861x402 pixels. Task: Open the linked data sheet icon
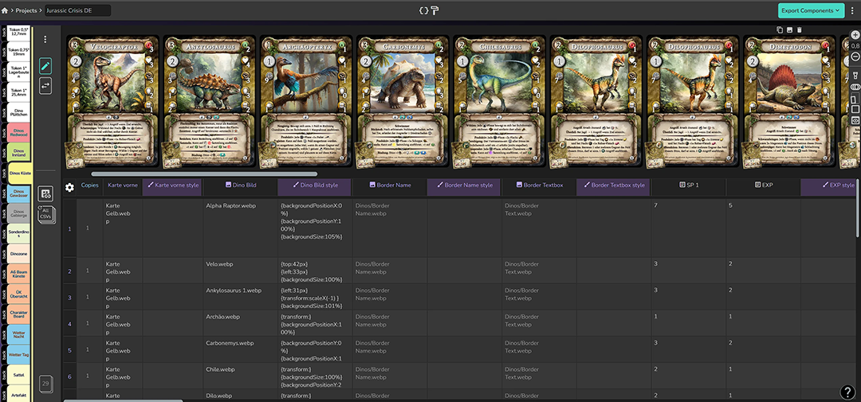(x=45, y=193)
